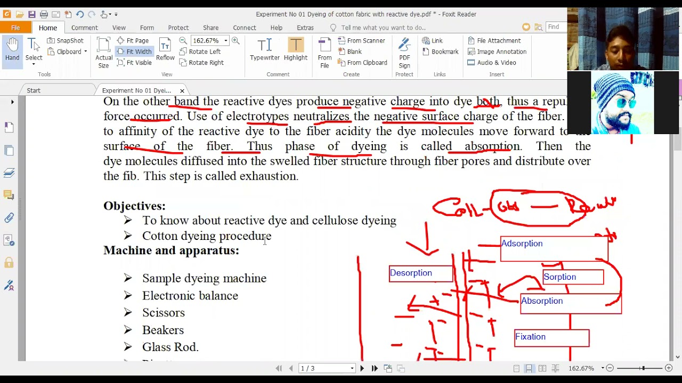Open the Comments side panel
The image size is (682, 383).
coord(9,196)
